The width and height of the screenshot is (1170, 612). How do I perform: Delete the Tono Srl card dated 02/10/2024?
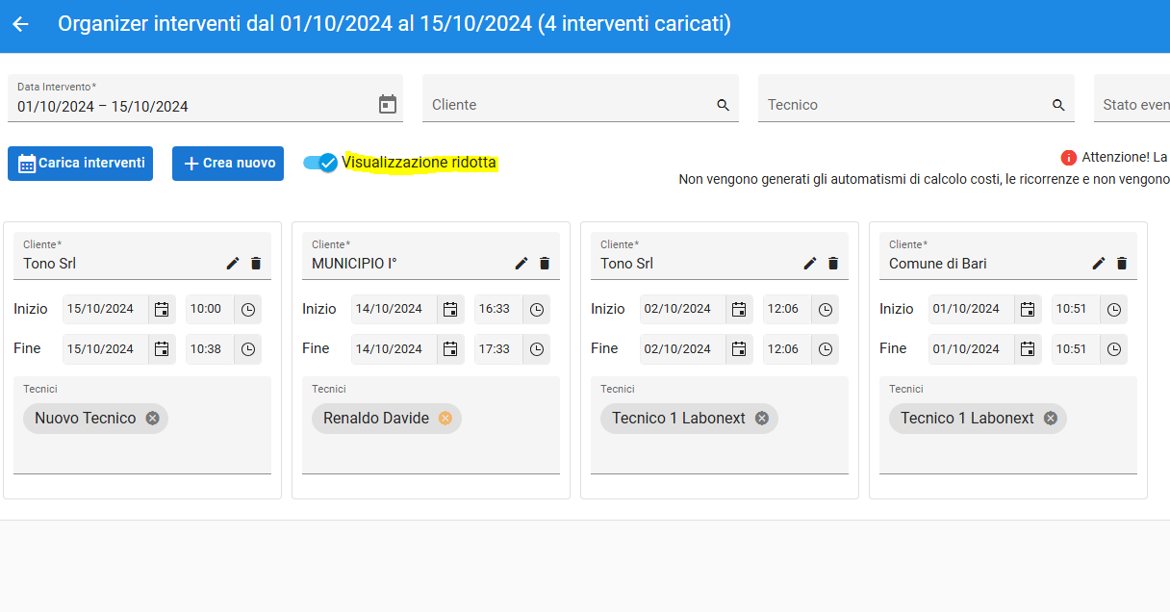point(833,263)
